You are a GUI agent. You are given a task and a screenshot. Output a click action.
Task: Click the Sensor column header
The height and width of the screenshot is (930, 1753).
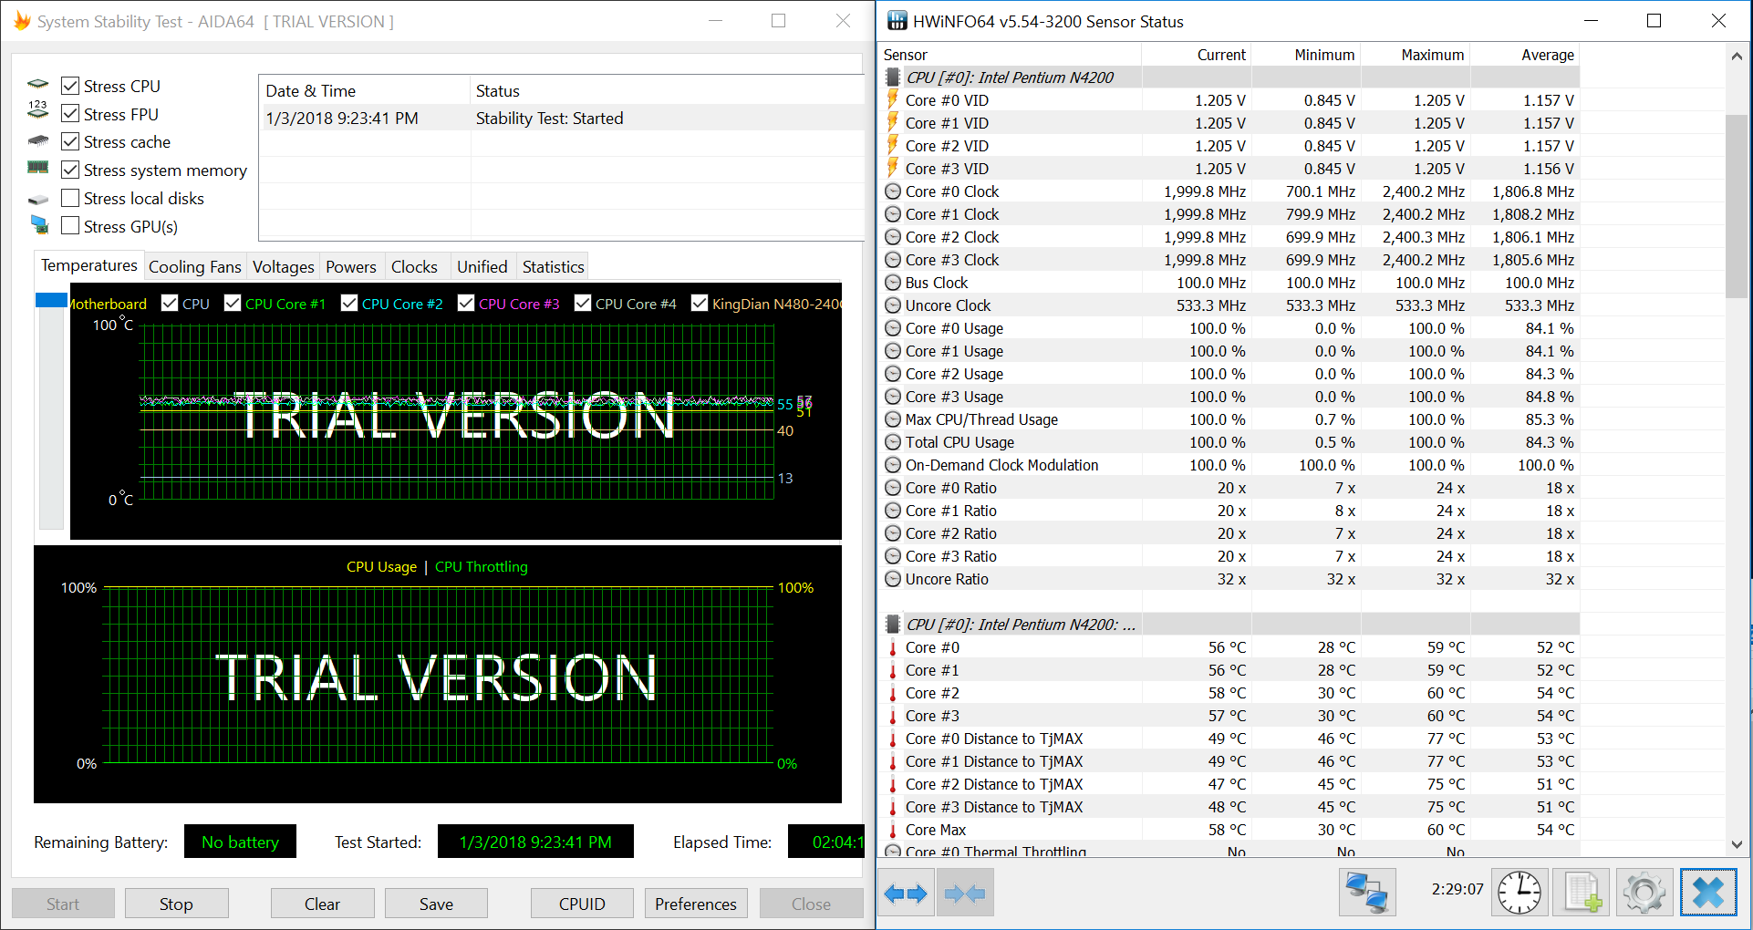tap(1010, 55)
